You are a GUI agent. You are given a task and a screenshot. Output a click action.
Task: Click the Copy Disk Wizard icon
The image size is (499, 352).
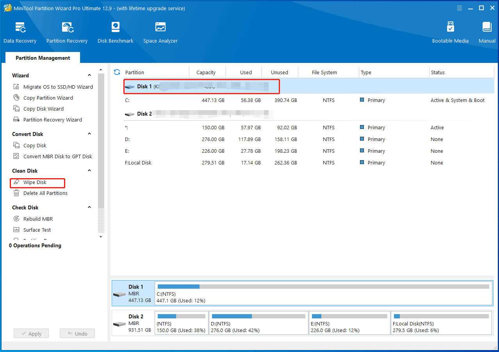16,109
